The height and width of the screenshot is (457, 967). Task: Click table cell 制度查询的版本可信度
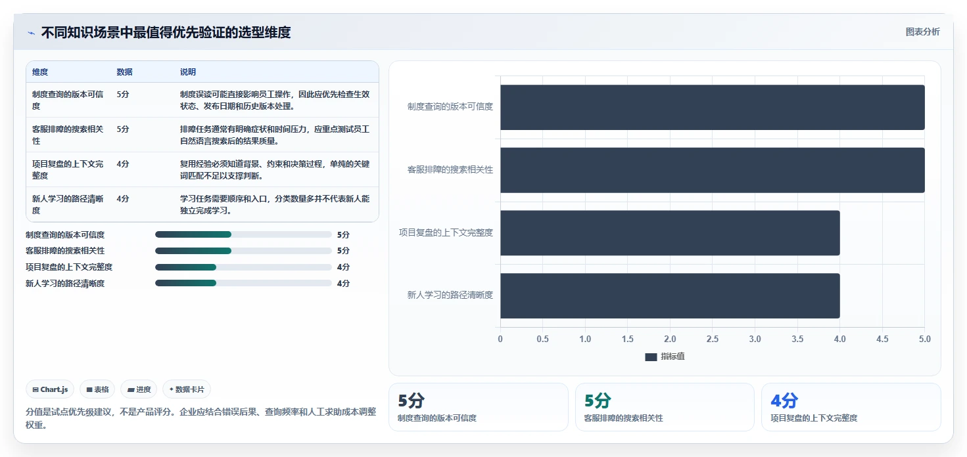click(68, 100)
